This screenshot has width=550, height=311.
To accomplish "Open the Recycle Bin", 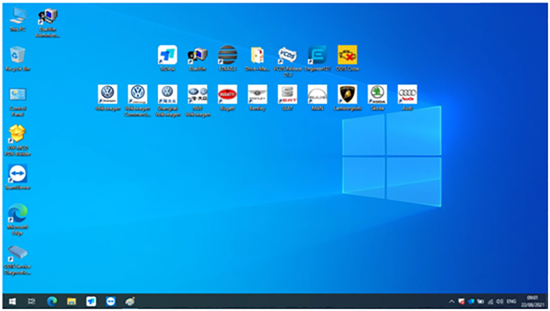I will pos(18,59).
